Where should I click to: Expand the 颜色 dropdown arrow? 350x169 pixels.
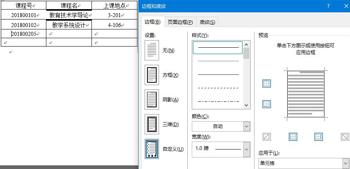pos(247,126)
